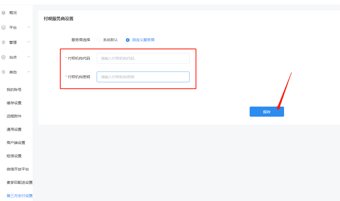This screenshot has width=340, height=201.
Task: Open 麦芽田配送设置 in the sidebar
Action: (20, 182)
